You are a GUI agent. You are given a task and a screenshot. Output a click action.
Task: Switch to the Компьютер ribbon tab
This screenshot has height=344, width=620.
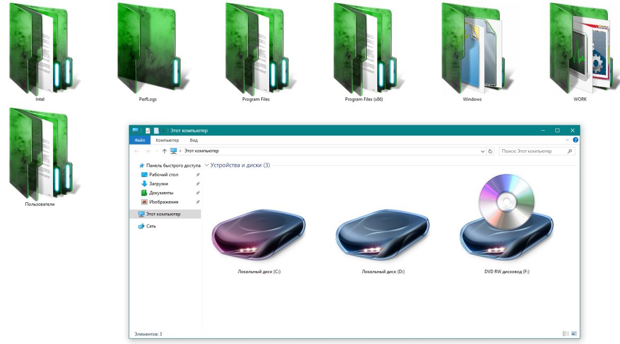click(x=167, y=141)
